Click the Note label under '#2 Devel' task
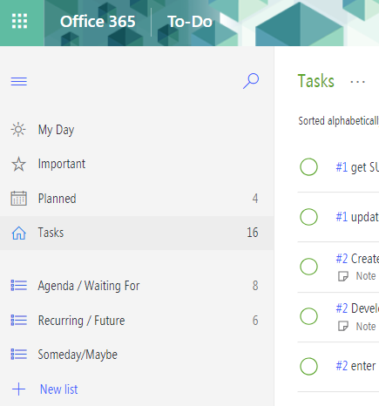 (366, 327)
